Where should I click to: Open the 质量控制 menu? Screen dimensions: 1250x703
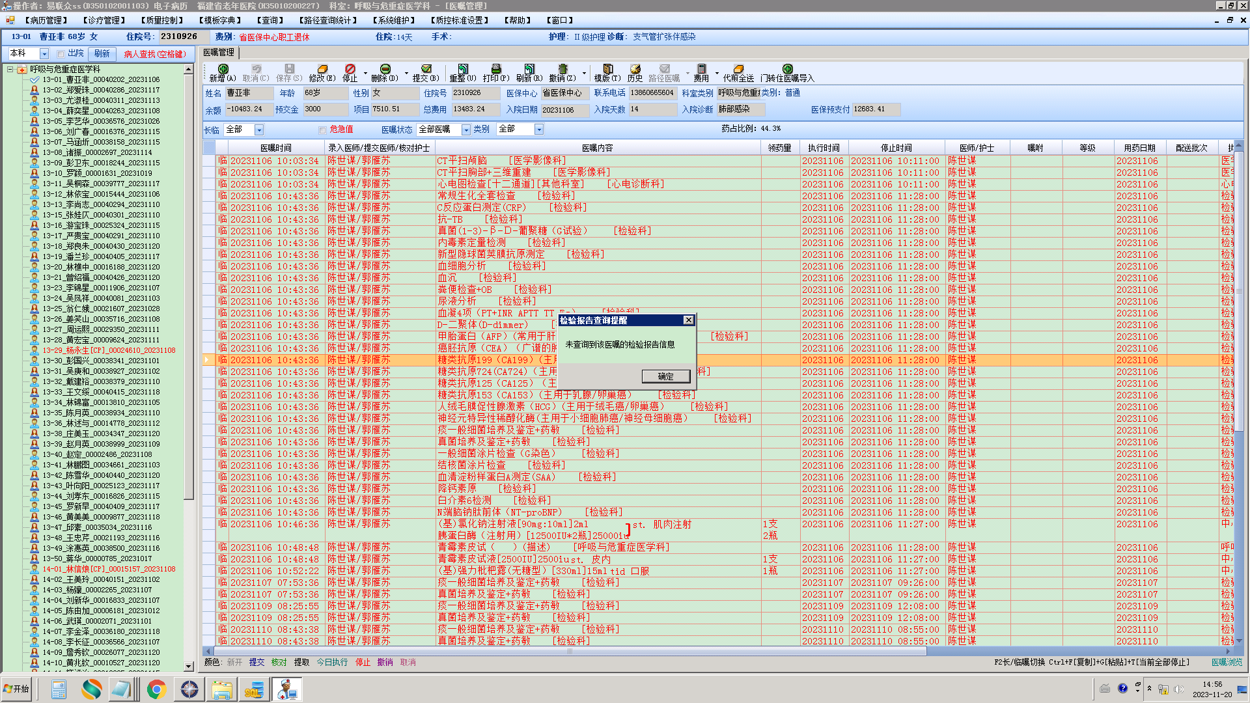coord(162,20)
